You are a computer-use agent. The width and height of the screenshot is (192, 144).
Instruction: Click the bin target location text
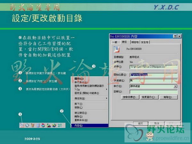pyautogui.click(x=131, y=62)
